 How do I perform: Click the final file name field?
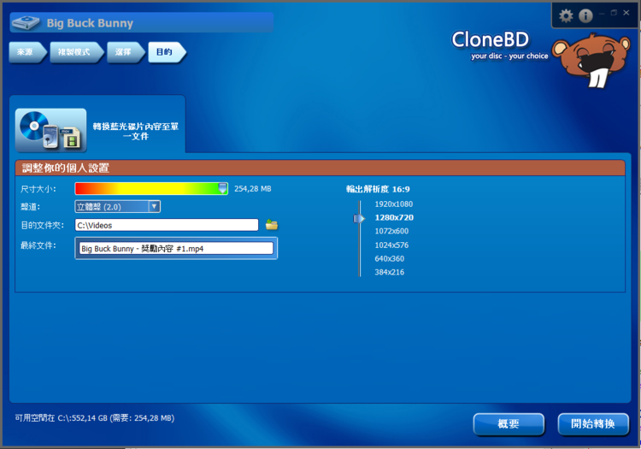(176, 248)
